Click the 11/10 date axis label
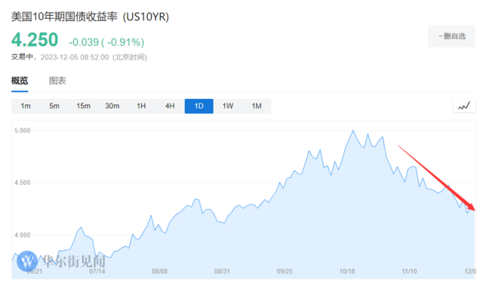Image resolution: width=483 pixels, height=286 pixels. tap(409, 272)
